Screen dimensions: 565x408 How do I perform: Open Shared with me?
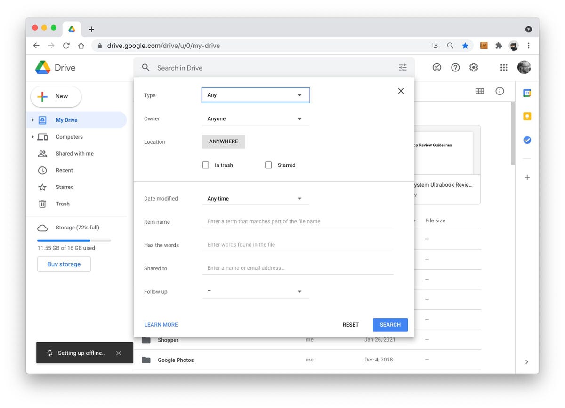coord(74,154)
